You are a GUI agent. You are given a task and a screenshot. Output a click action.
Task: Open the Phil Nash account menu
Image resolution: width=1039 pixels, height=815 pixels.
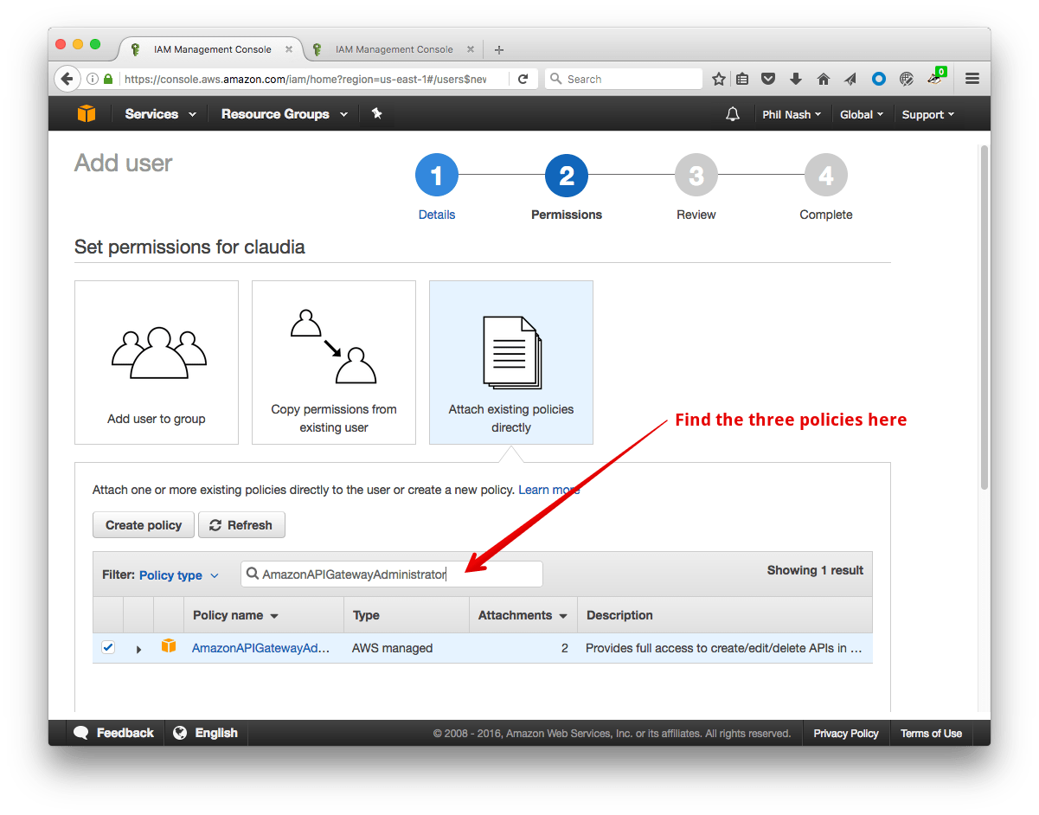click(792, 114)
